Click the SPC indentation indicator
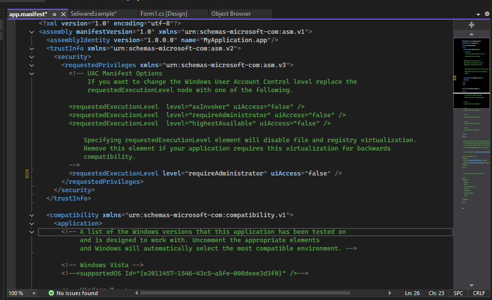This screenshot has width=492, height=300. coord(458,293)
